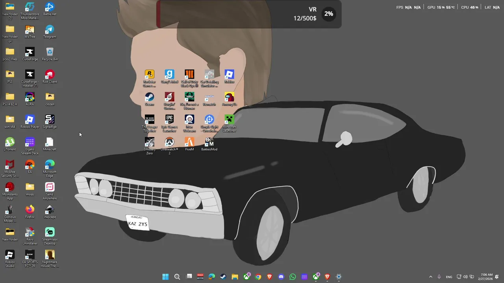This screenshot has height=283, width=504.
Task: Select the win-x64 folder
Action: 10,122
